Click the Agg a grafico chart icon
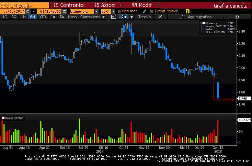252x166 pixels. (x=182, y=17)
